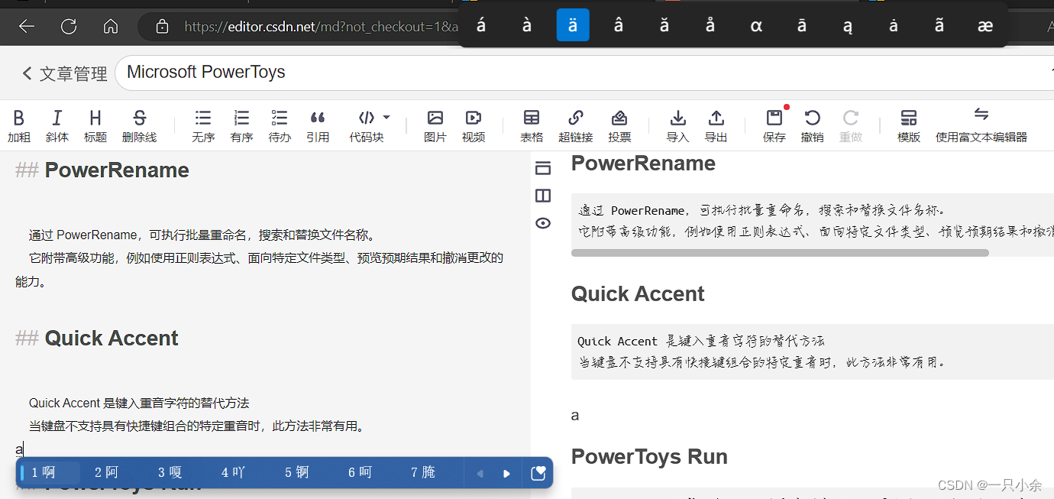
Task: Choose Greek alpha α
Action: [756, 25]
